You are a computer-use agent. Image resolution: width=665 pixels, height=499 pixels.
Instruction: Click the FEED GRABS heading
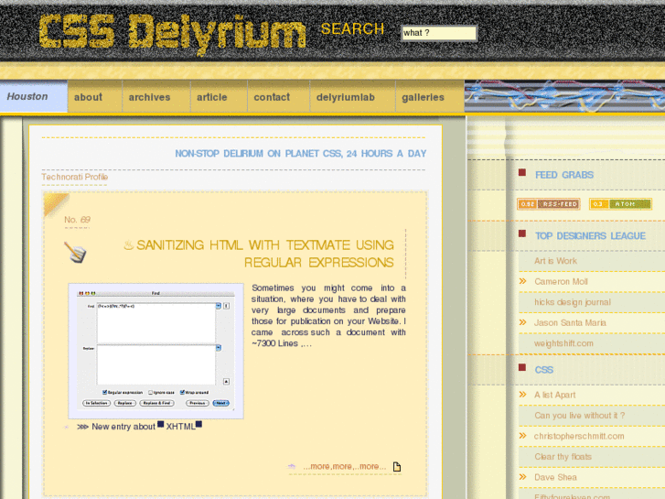pos(564,175)
